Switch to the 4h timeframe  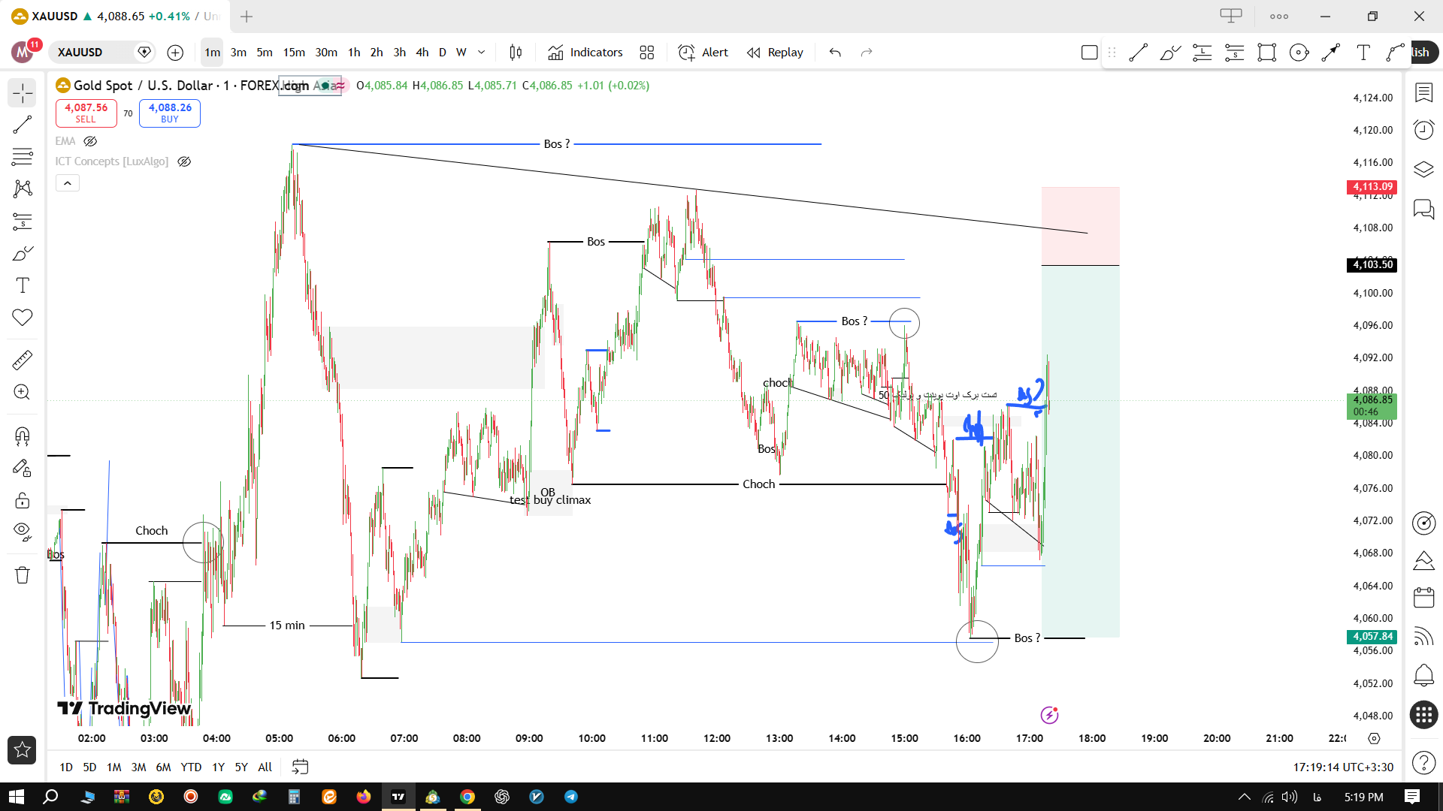[x=422, y=53]
